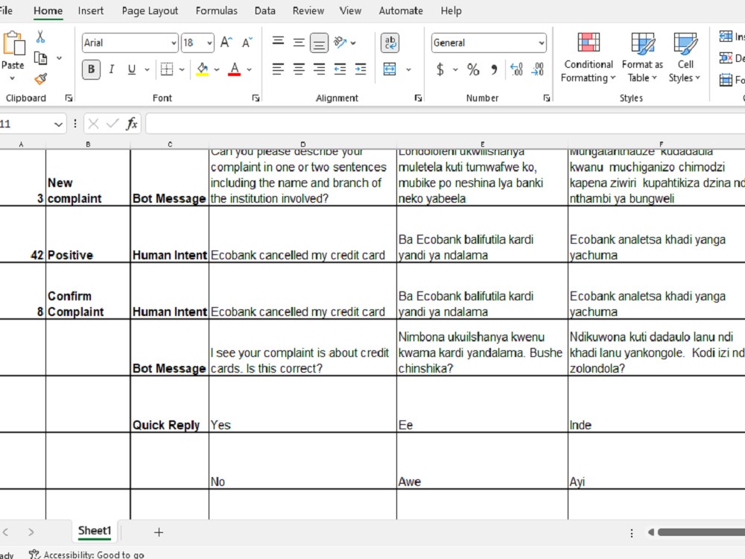Toggle Wrap Text
Screen dimensions: 745x559
pos(390,42)
